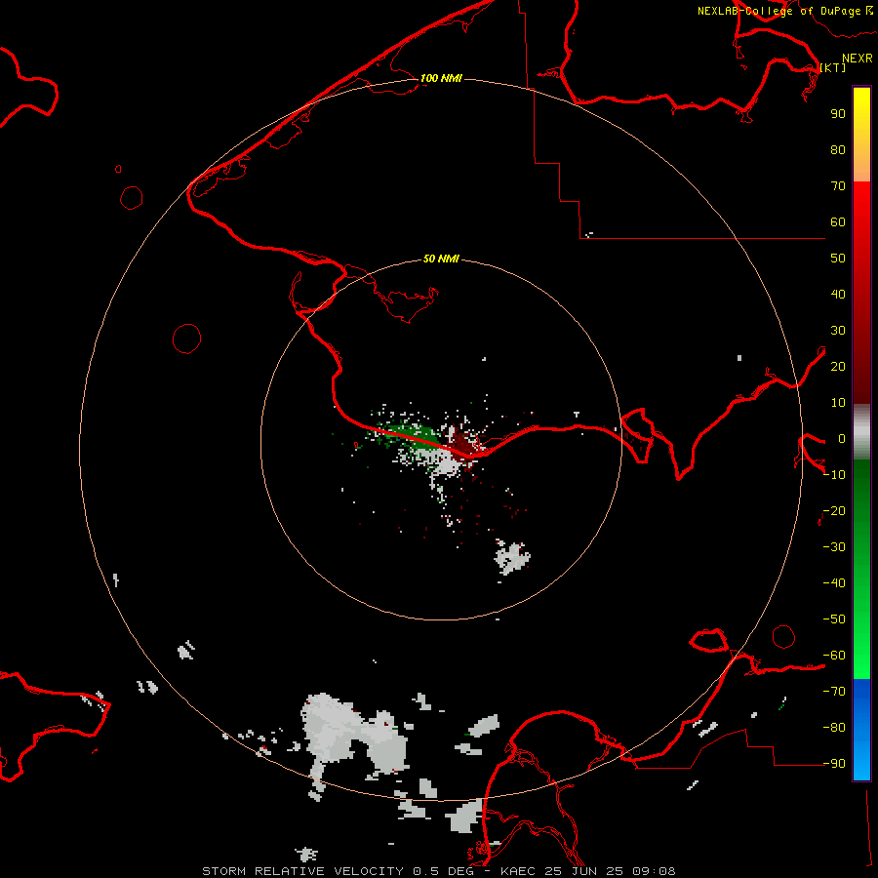Click the -90 value on the scale
This screenshot has height=878, width=878.
(x=834, y=763)
